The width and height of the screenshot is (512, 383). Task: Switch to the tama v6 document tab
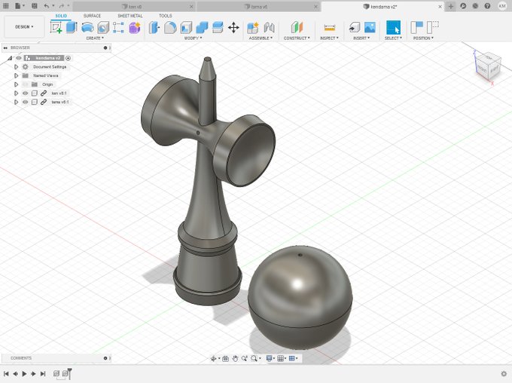[x=258, y=7]
